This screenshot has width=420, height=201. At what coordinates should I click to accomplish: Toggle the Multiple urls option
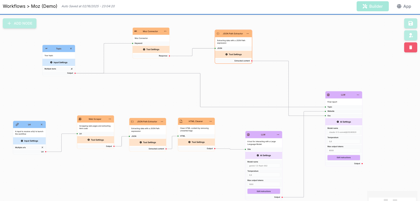(42, 148)
